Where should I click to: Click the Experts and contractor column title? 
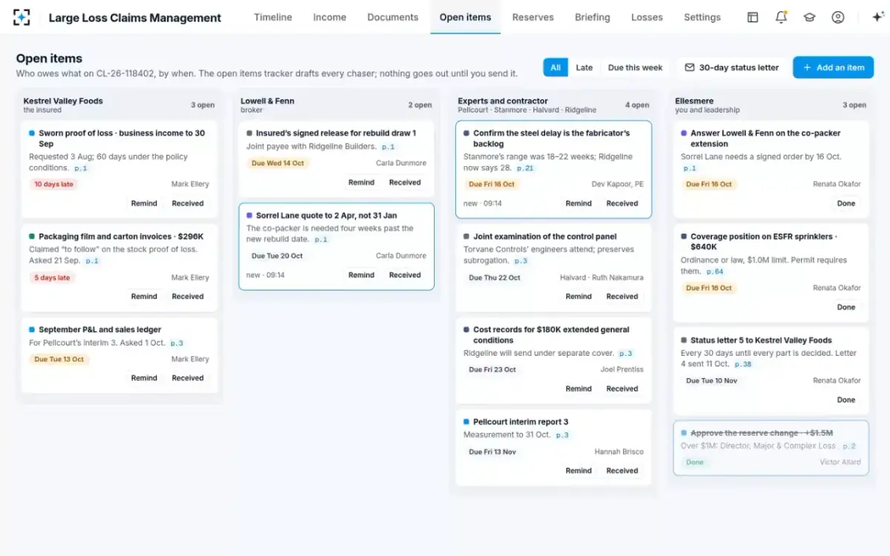point(503,101)
